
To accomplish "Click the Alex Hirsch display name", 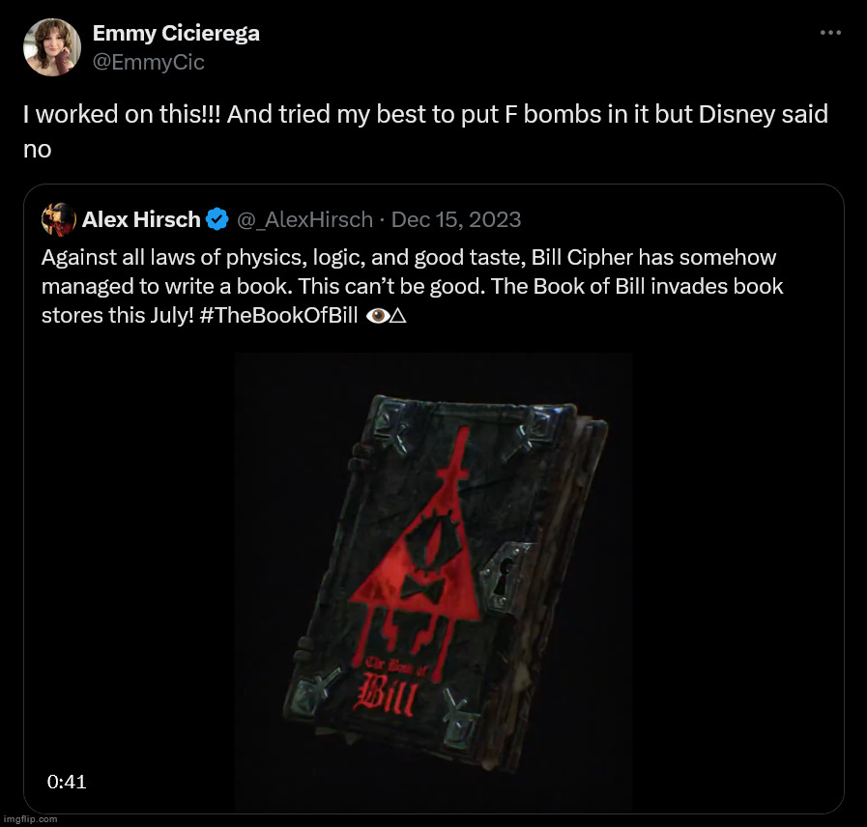I will click(141, 219).
